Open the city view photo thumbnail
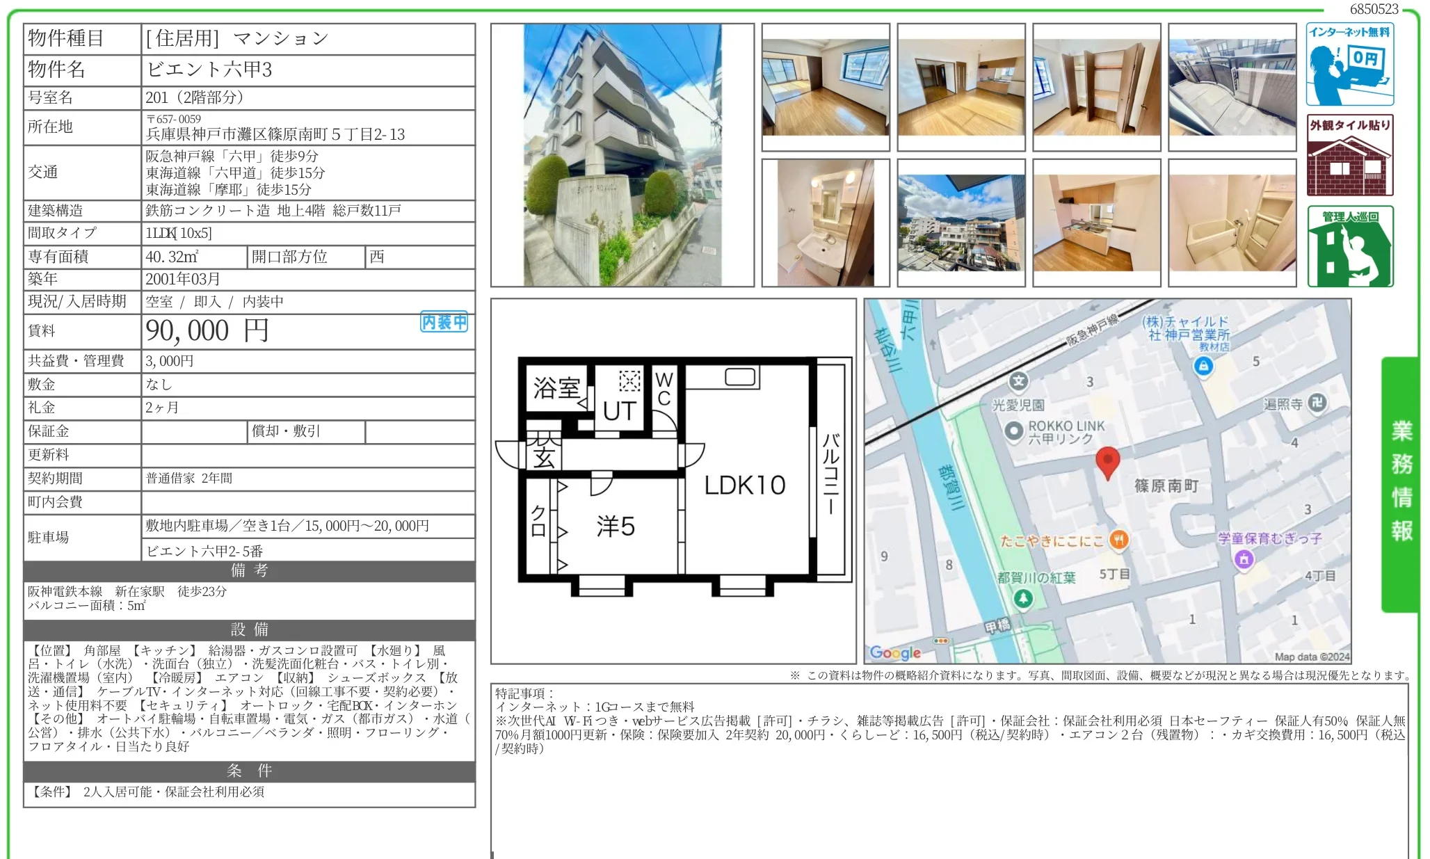 point(961,223)
